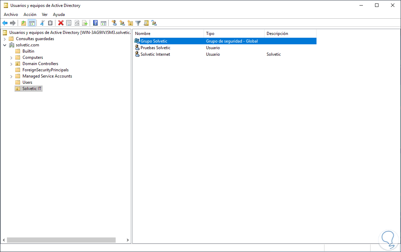401x252 pixels.
Task: Click the tree pane scroll right arrow
Action: (x=128, y=240)
